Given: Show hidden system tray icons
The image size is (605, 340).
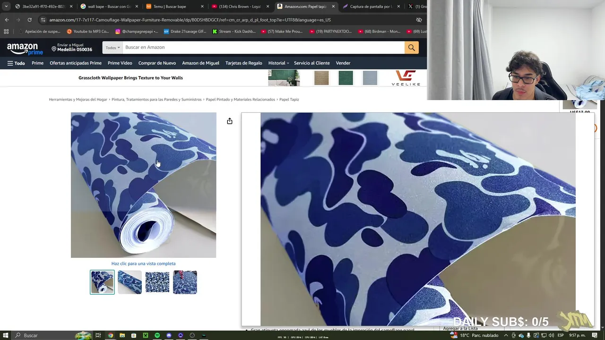Looking at the screenshot, I should (x=506, y=335).
